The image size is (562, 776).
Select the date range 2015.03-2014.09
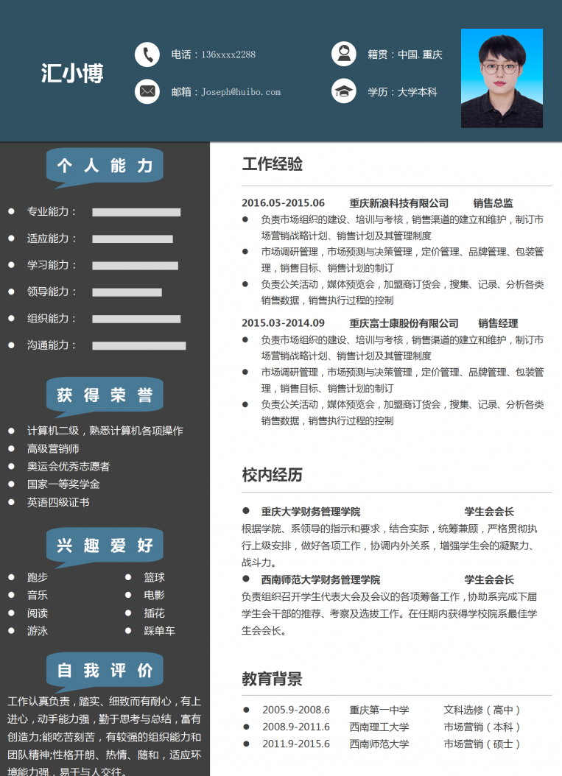pyautogui.click(x=284, y=323)
